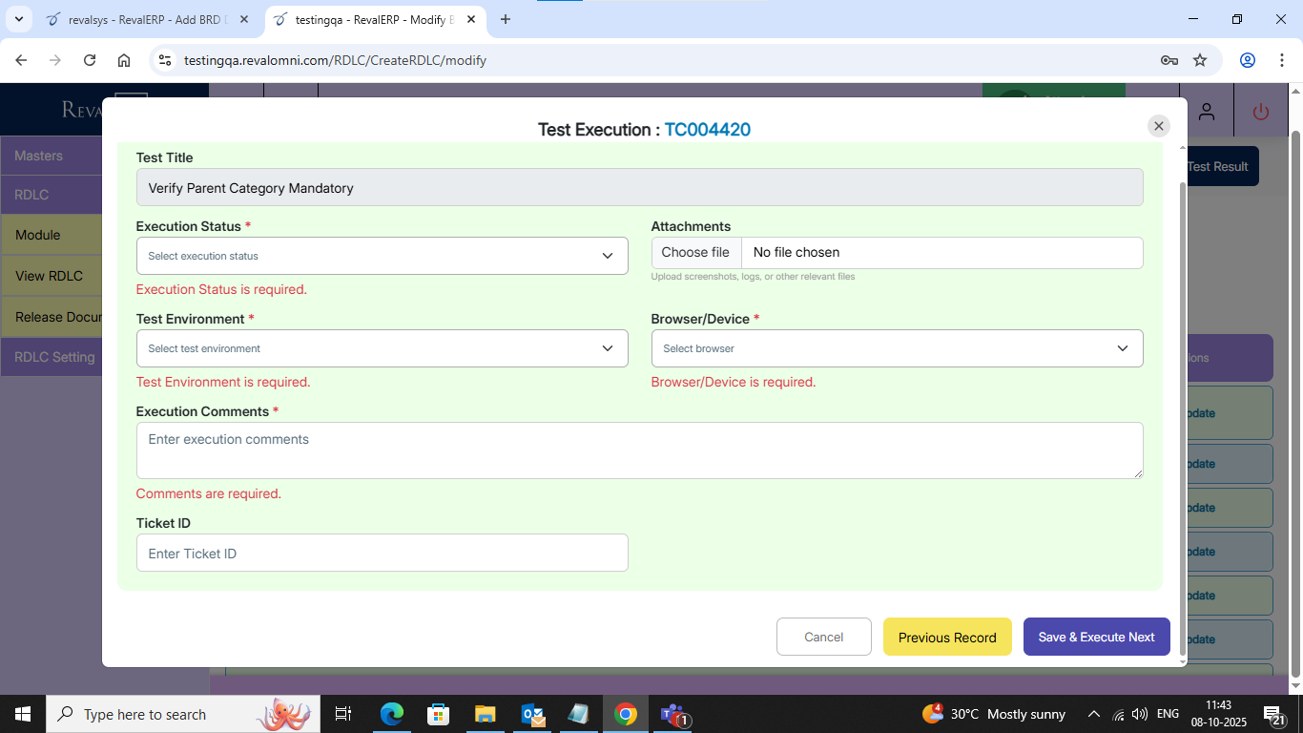The height and width of the screenshot is (733, 1303).
Task: Open a new browser tab
Action: [x=506, y=19]
